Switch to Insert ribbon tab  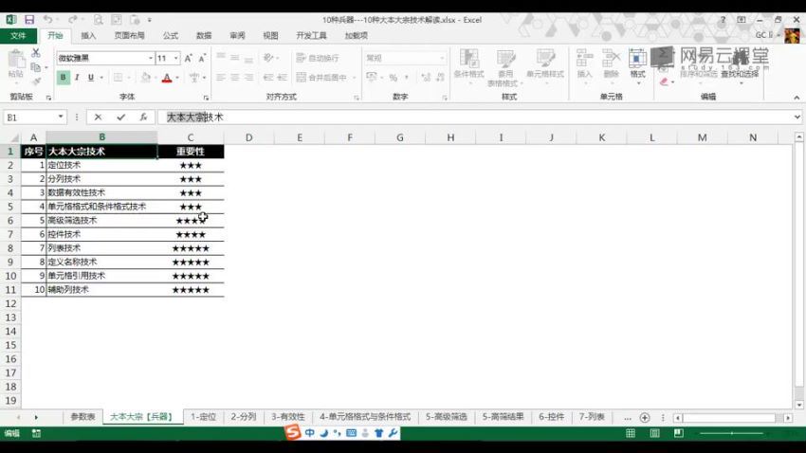(x=88, y=35)
